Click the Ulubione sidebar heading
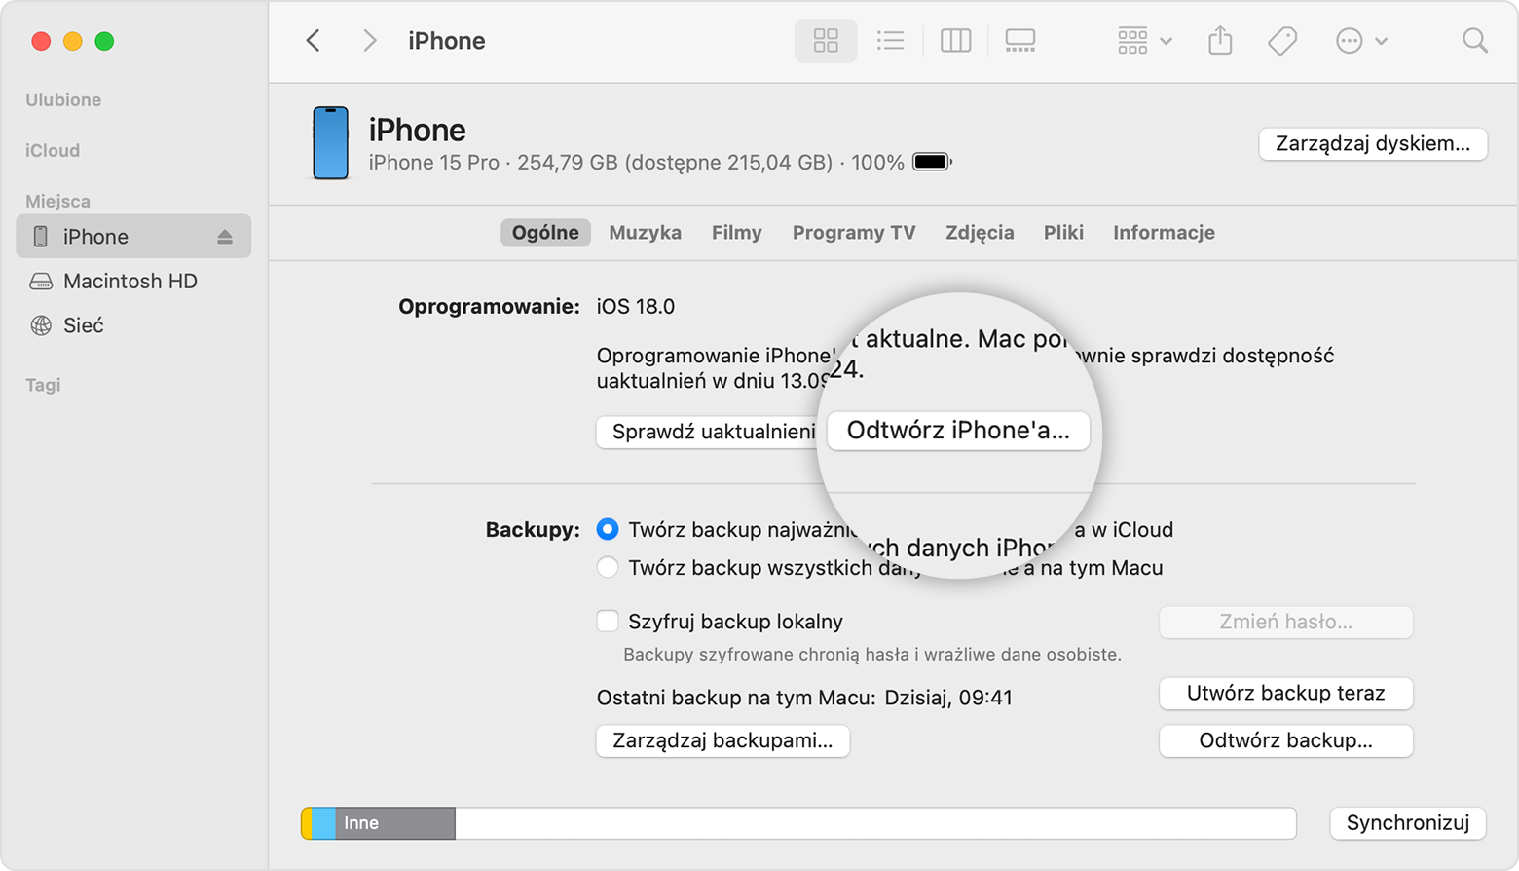The height and width of the screenshot is (871, 1519). click(63, 100)
